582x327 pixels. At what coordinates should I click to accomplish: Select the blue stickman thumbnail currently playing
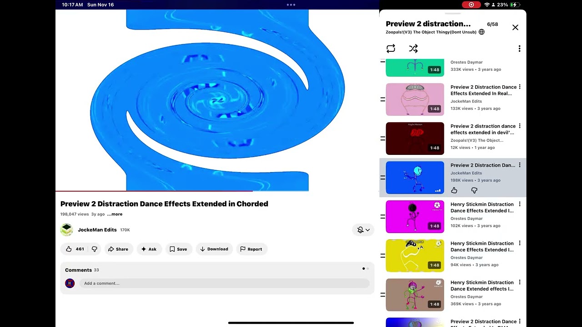(x=415, y=178)
